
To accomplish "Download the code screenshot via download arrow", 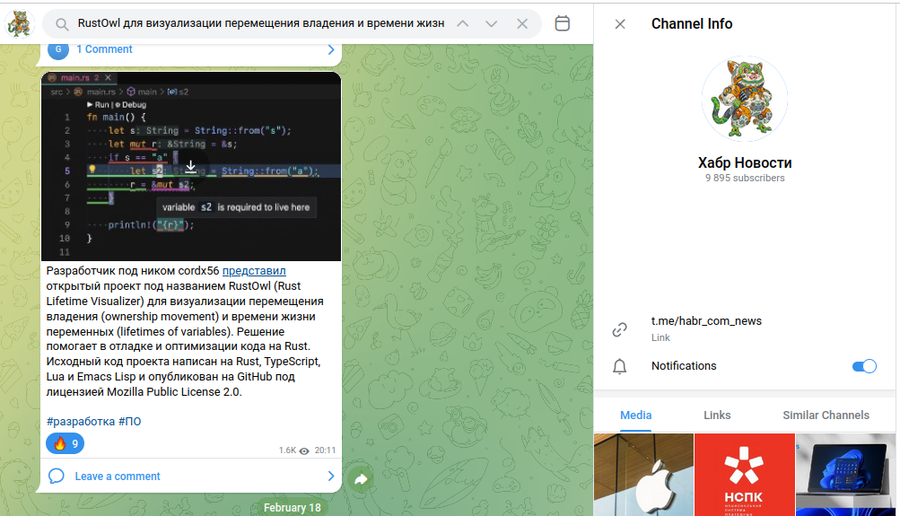I will (x=190, y=167).
